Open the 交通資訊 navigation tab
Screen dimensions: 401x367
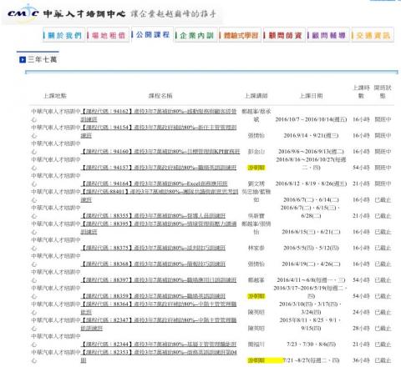373,35
